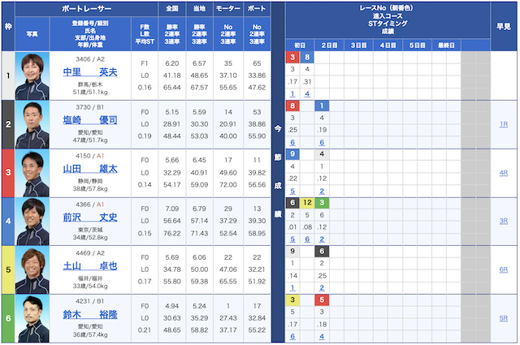The image size is (520, 345).
Task: Click the 初日 column header
Action: click(x=300, y=45)
